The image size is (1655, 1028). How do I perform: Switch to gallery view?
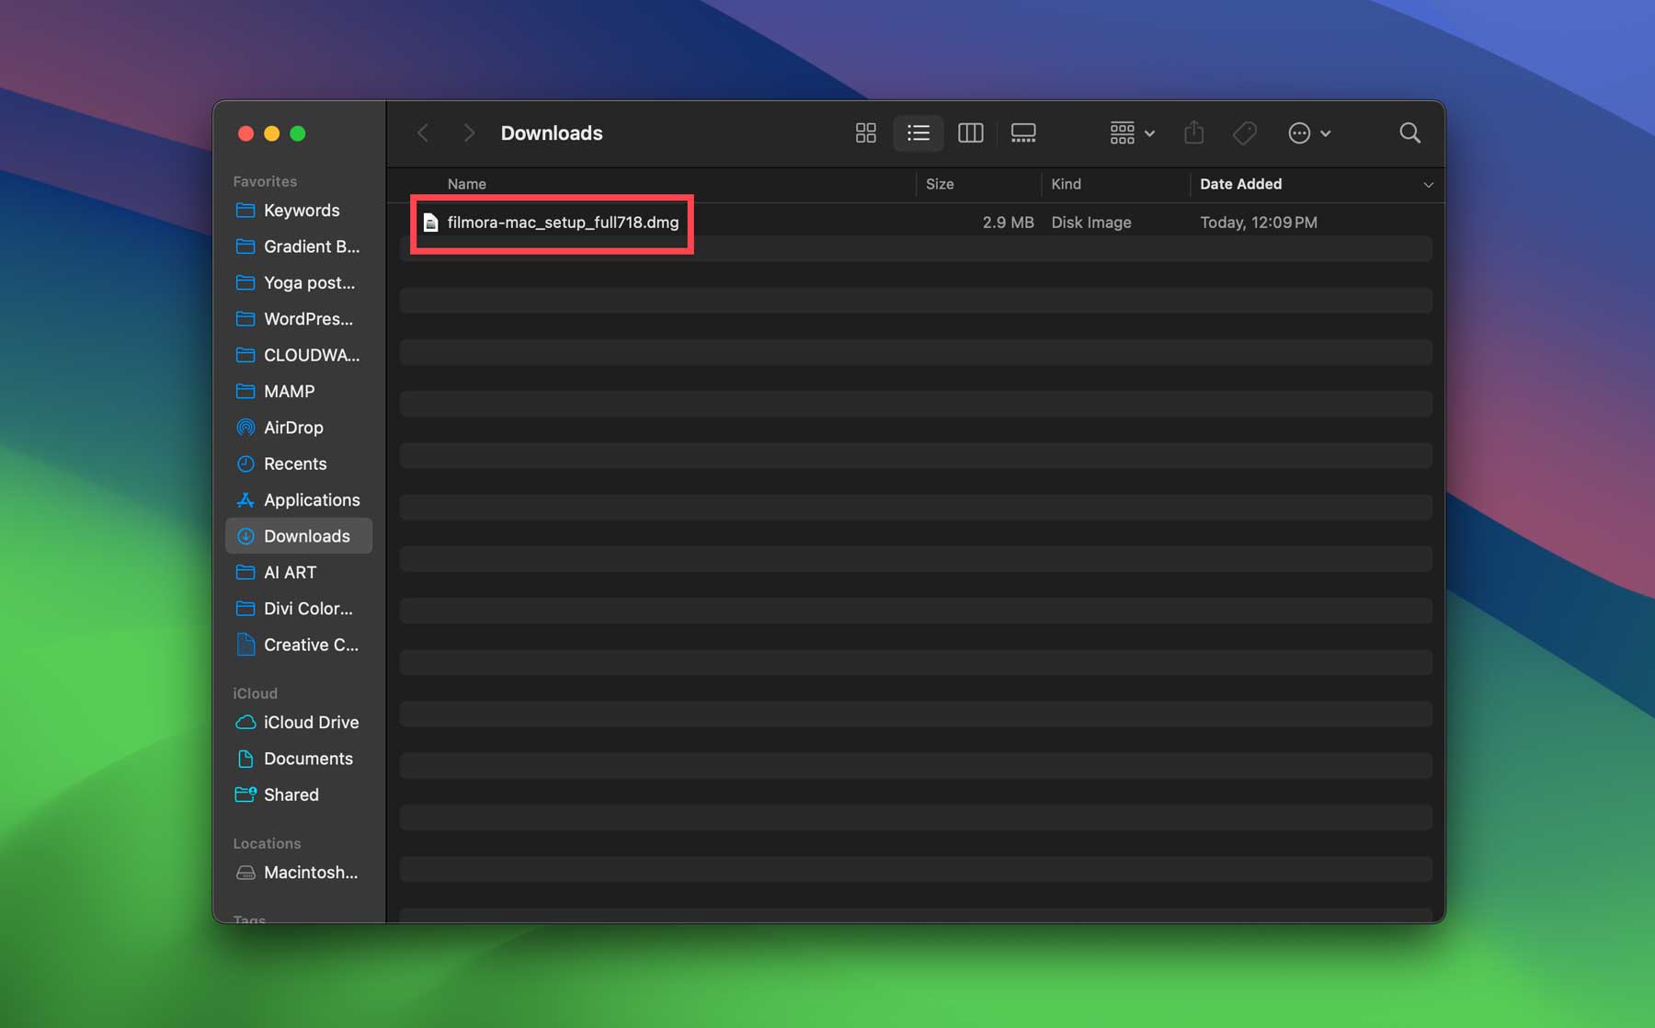click(x=1023, y=133)
